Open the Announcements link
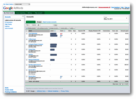 click(x=104, y=7)
